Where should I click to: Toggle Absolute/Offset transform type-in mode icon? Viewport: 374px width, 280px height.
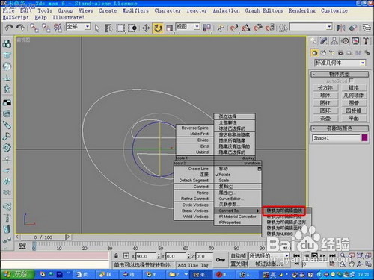click(x=126, y=256)
